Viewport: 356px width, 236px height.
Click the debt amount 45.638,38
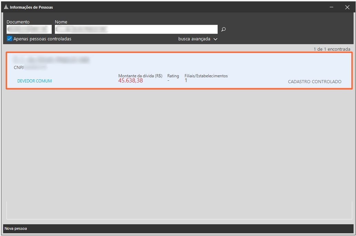click(x=130, y=81)
